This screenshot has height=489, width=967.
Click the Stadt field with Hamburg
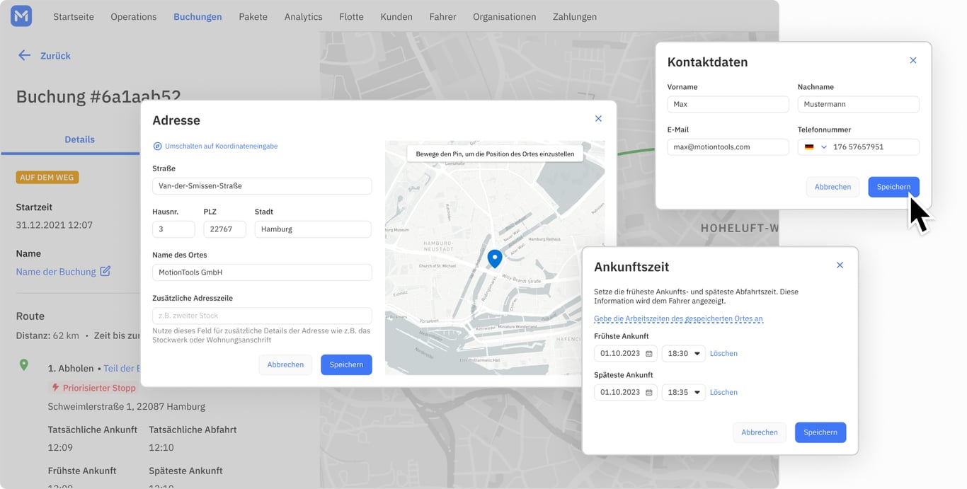pyautogui.click(x=313, y=229)
